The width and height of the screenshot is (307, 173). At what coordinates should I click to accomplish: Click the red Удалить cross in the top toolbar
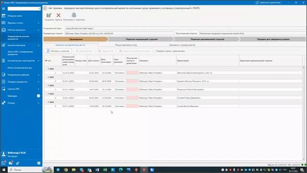[x=59, y=15]
